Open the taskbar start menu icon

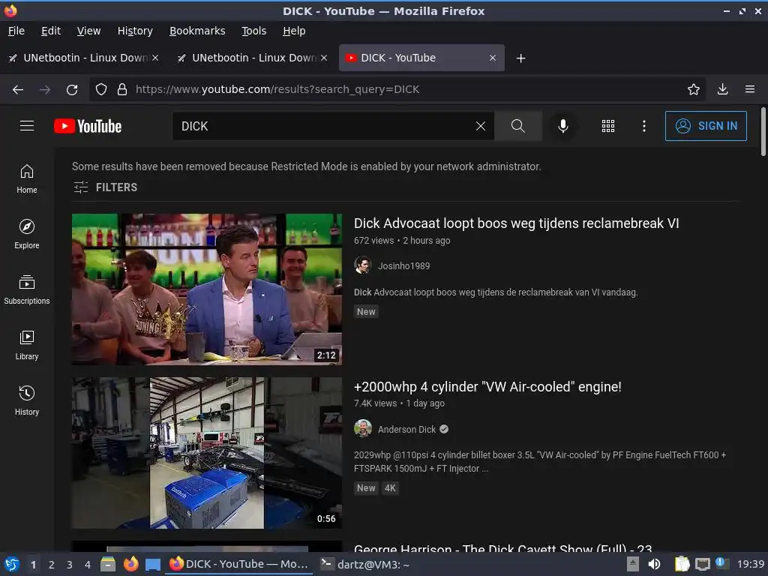pos(12,564)
